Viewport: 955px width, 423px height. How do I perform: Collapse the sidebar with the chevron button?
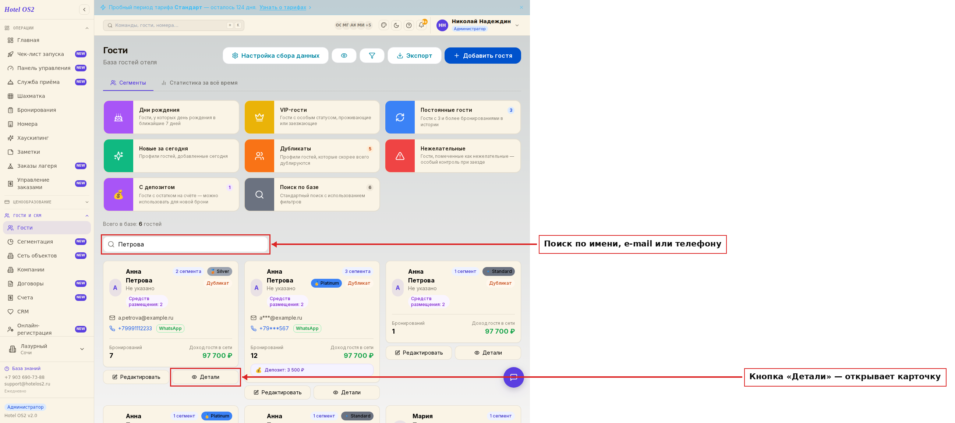pos(84,10)
